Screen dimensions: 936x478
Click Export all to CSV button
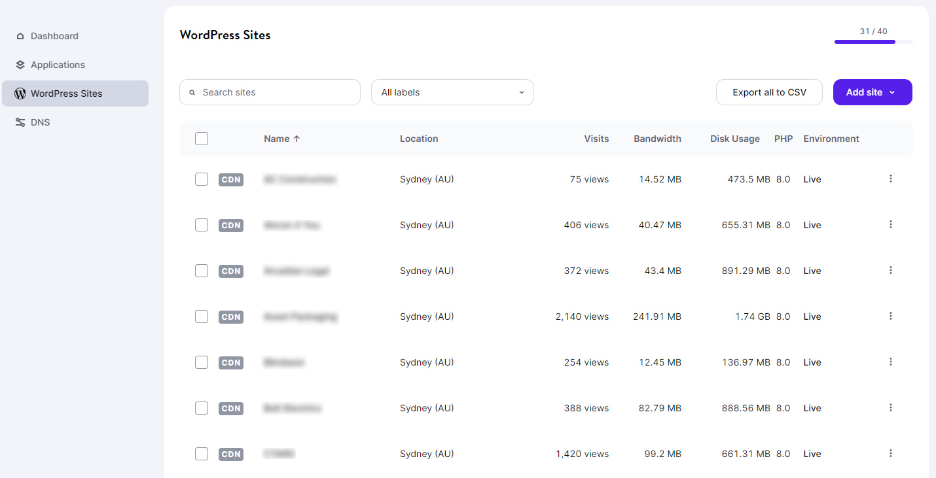(769, 92)
